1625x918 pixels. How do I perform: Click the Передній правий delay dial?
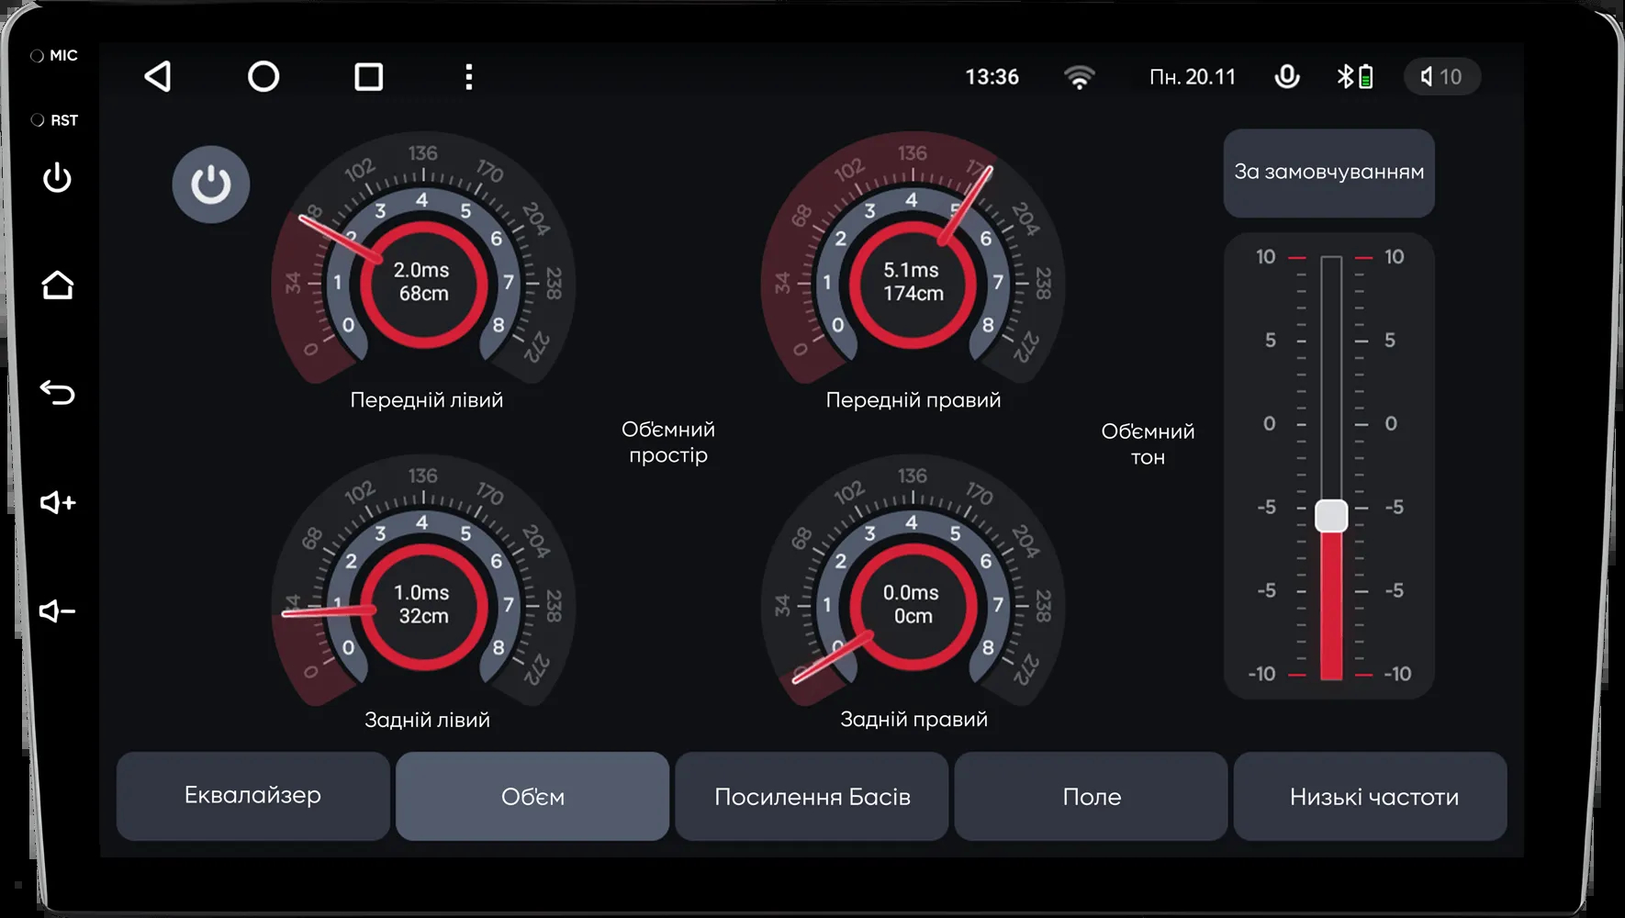point(913,282)
